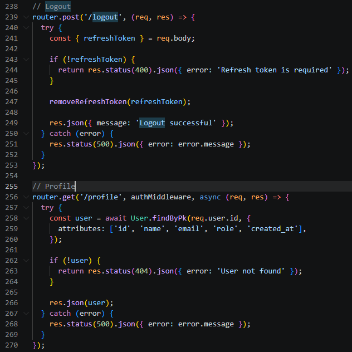
Task: Collapse the if block at line 262
Action: (x=26, y=261)
